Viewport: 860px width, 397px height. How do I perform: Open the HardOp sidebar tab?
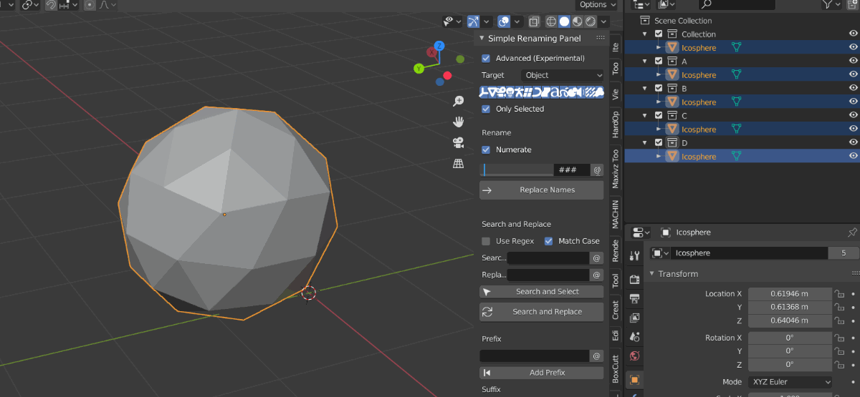click(x=615, y=124)
